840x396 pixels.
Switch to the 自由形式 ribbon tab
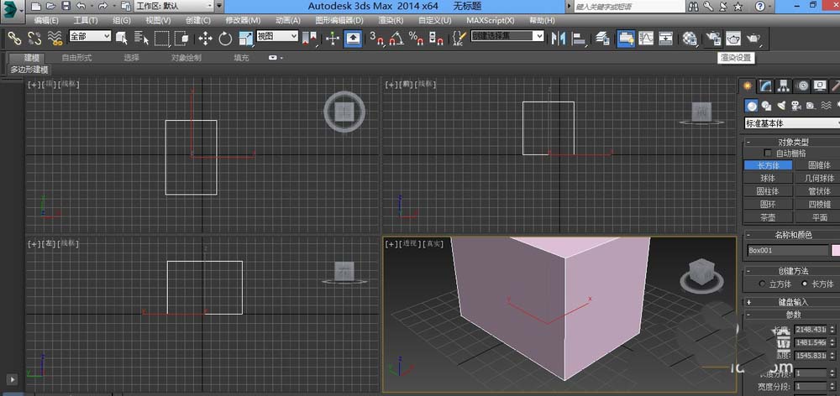pyautogui.click(x=76, y=58)
